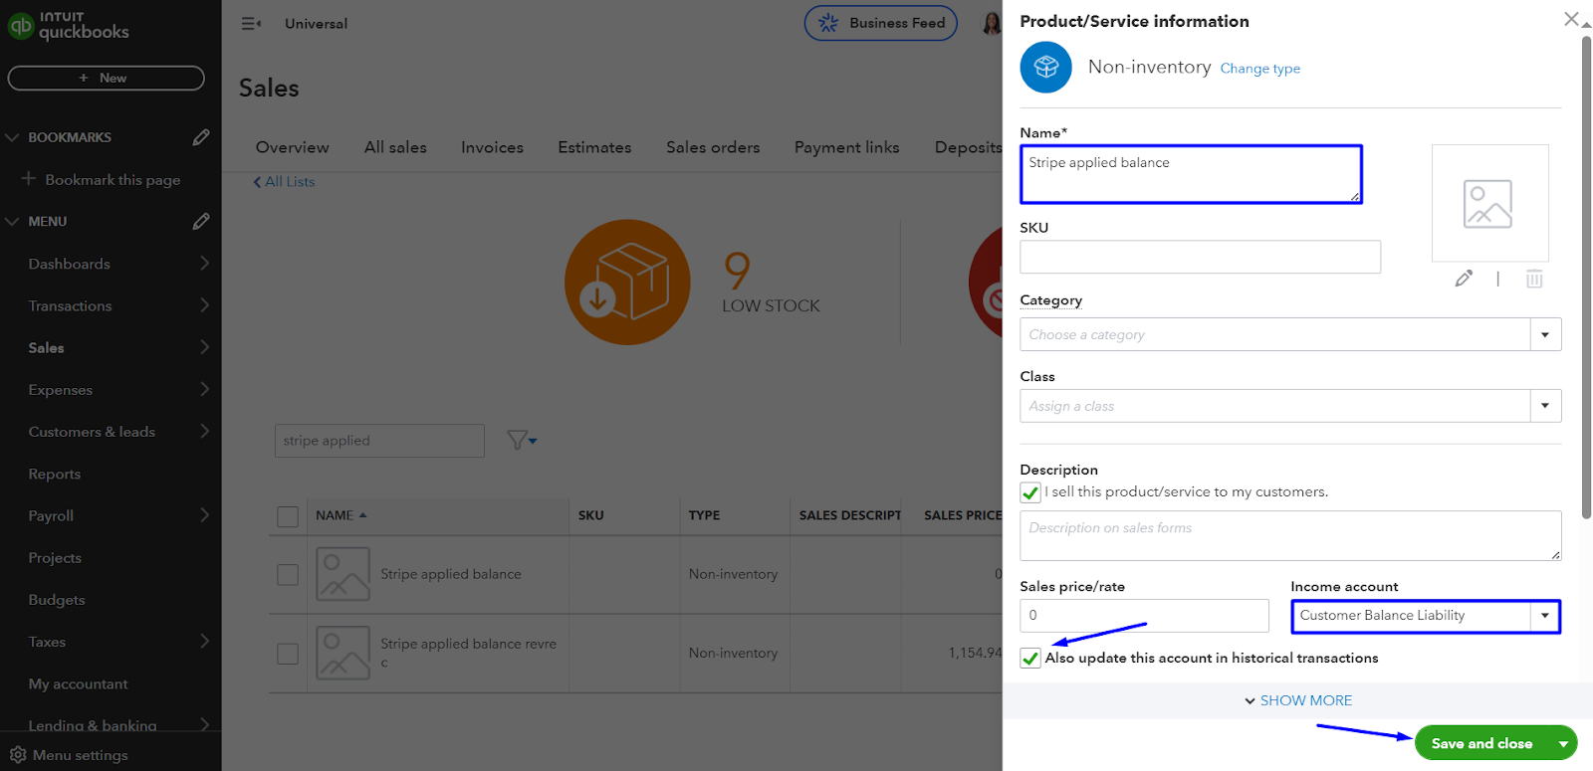Screen dimensions: 1593x771
Task: Open Taxes in sidebar
Action: click(47, 642)
